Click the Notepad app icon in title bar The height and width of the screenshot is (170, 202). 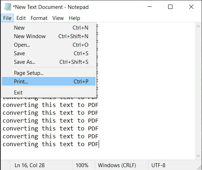click(7, 7)
